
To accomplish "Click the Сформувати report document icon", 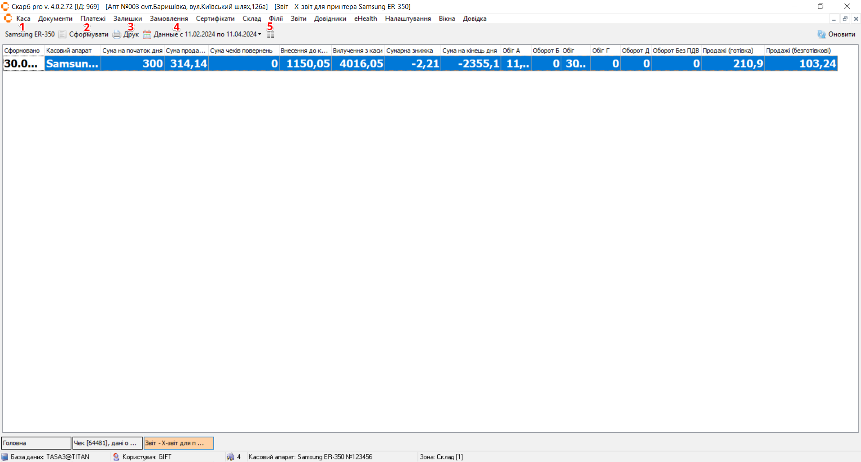I will pyautogui.click(x=62, y=35).
